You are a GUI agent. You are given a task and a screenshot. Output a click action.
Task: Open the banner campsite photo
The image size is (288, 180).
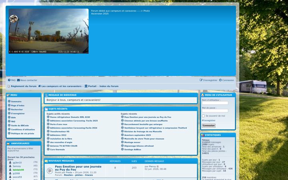tap(48, 31)
